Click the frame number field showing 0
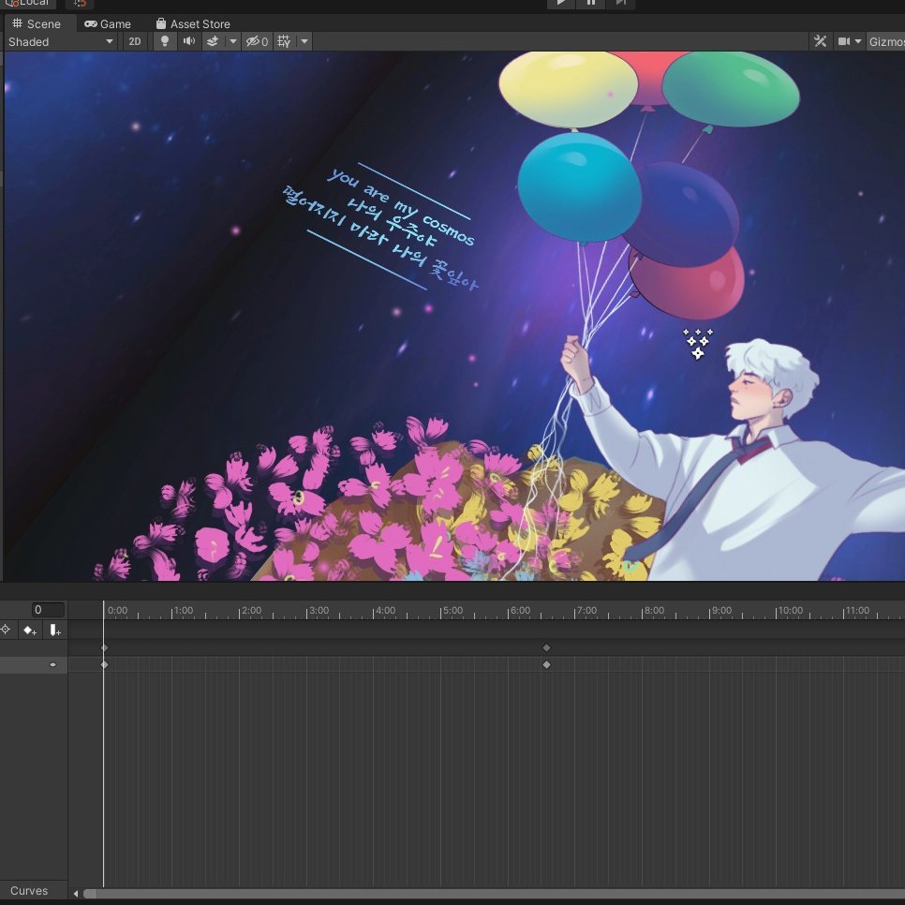 [48, 610]
